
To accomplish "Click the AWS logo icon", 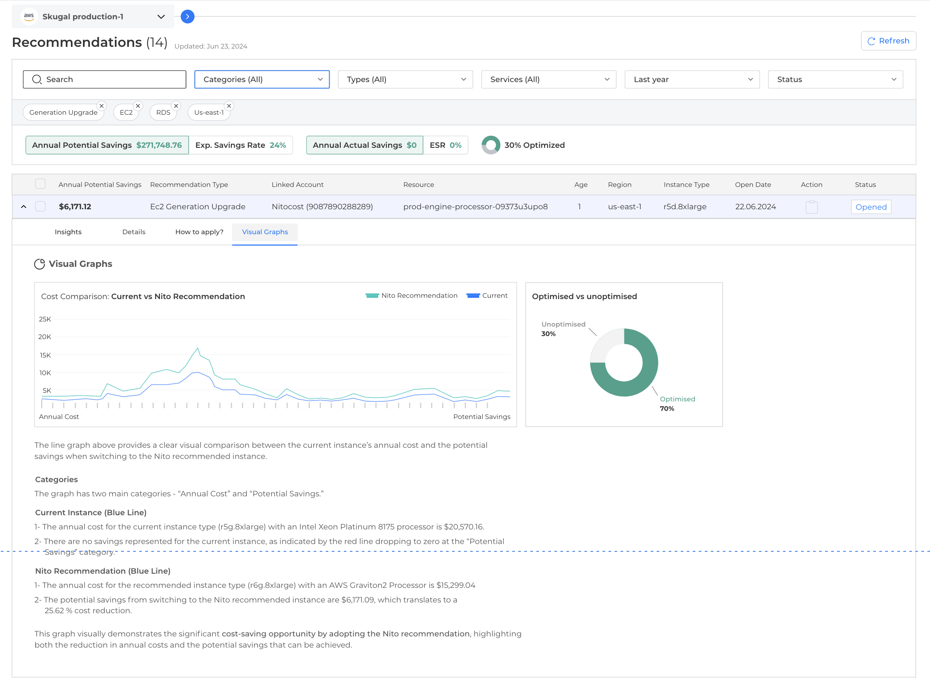I will coord(29,16).
